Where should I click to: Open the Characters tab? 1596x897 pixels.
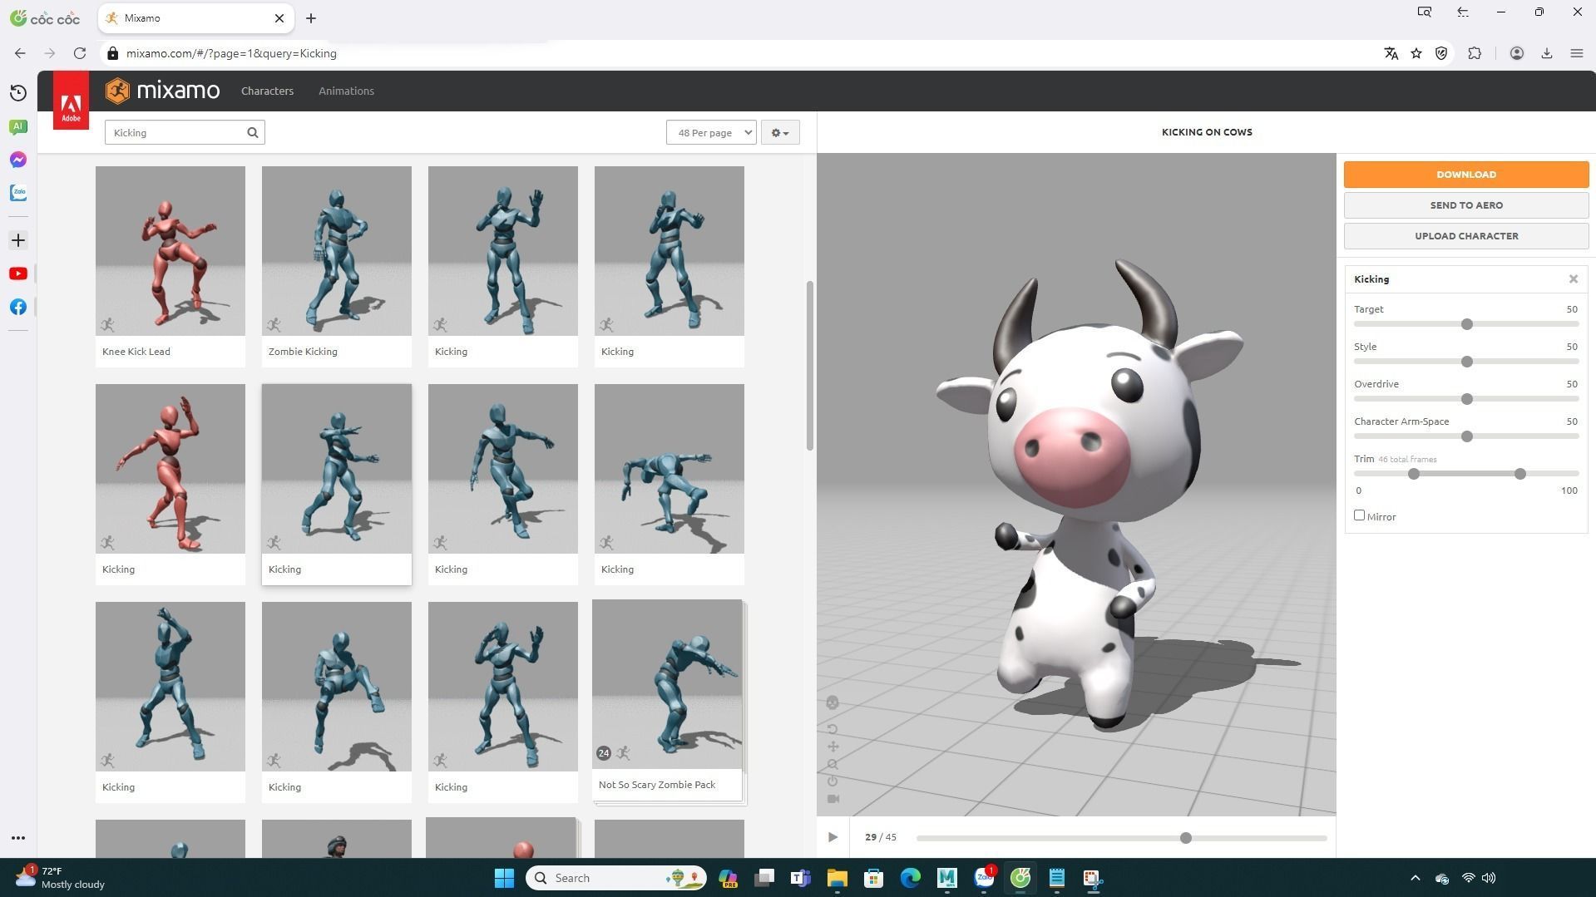pos(267,91)
